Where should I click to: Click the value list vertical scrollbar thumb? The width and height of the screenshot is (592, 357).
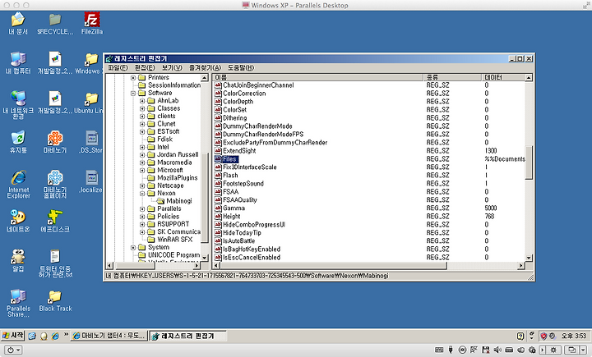(529, 162)
